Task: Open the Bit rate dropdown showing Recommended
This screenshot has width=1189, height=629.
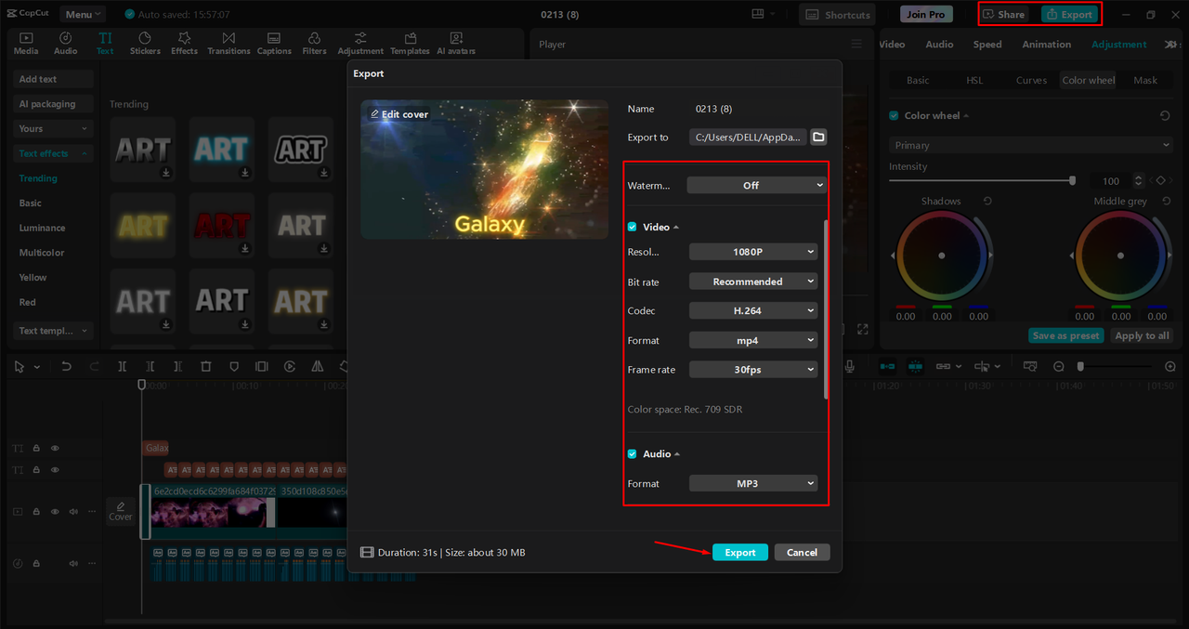Action: click(x=753, y=282)
